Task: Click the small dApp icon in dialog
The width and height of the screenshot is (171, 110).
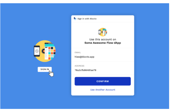Action: pos(103,32)
